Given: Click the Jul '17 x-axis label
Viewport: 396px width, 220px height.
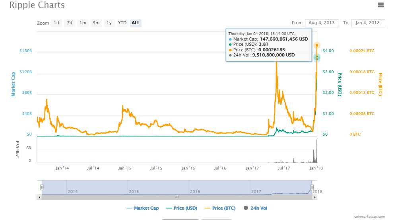Looking at the screenshot, I should tap(283, 168).
